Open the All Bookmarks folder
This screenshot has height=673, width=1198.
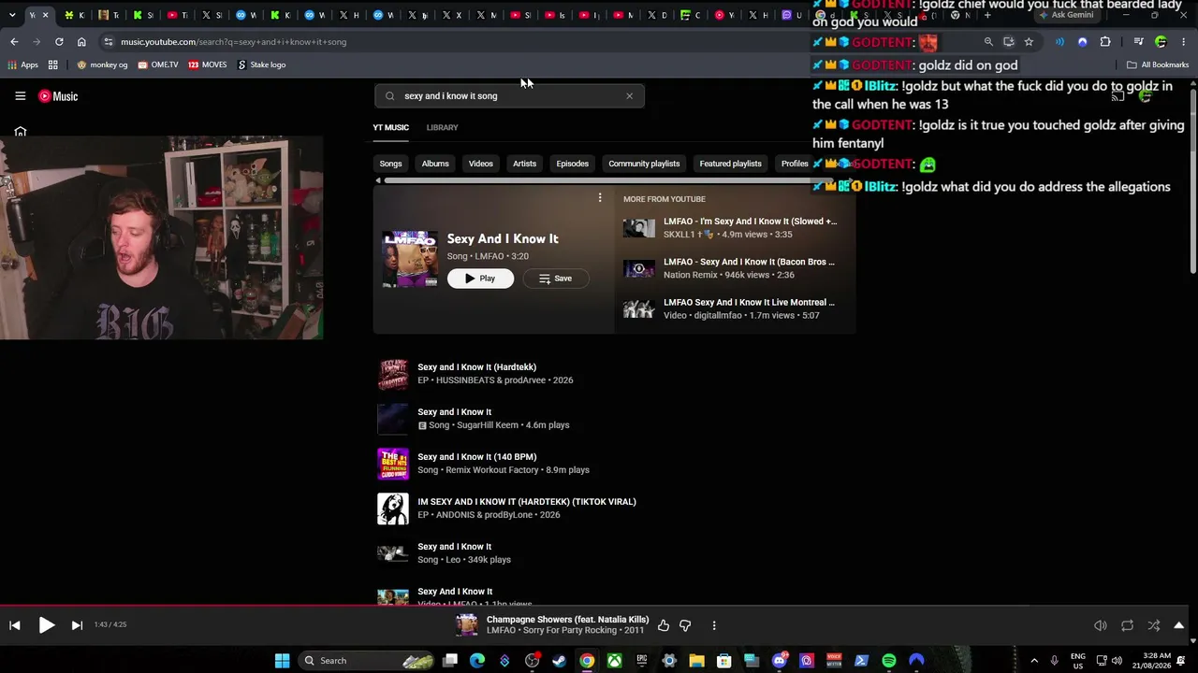1158,64
